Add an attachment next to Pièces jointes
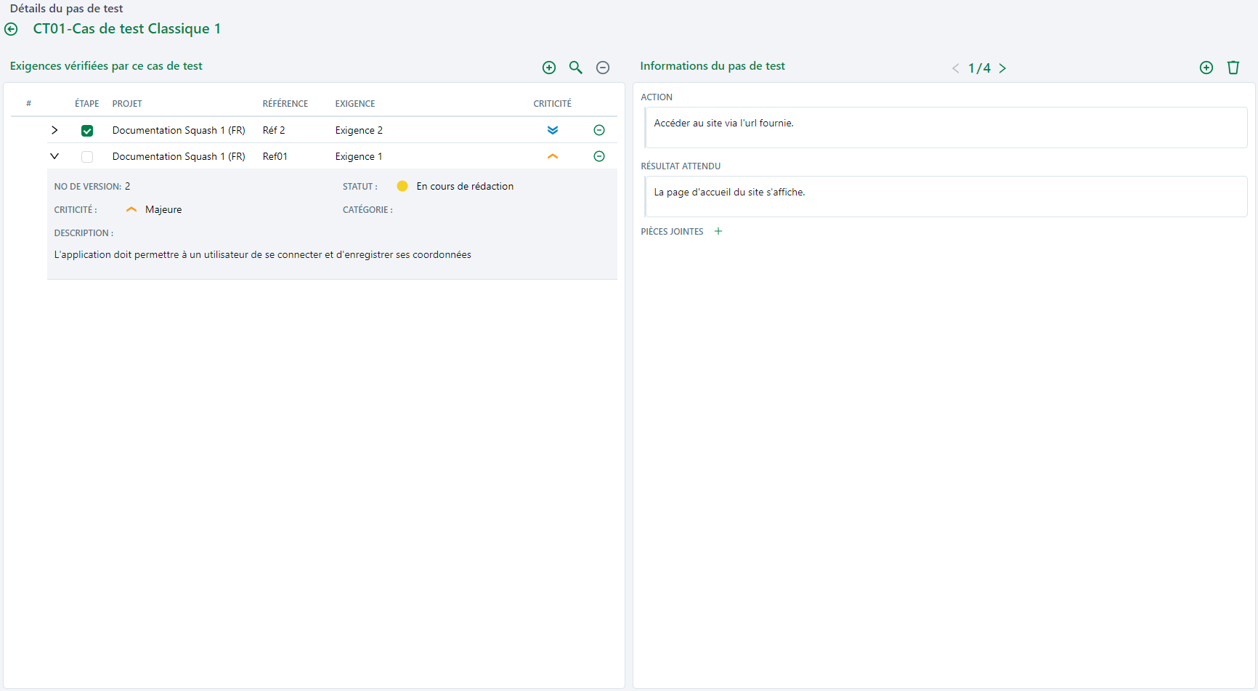Screen dimensions: 1258x691 click(718, 232)
